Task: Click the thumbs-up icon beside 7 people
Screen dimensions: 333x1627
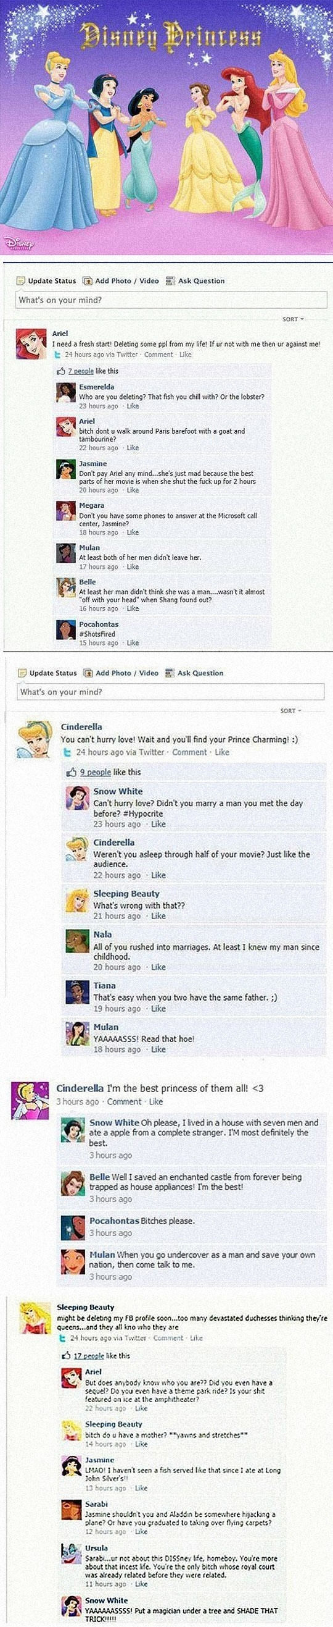Action: [x=61, y=371]
